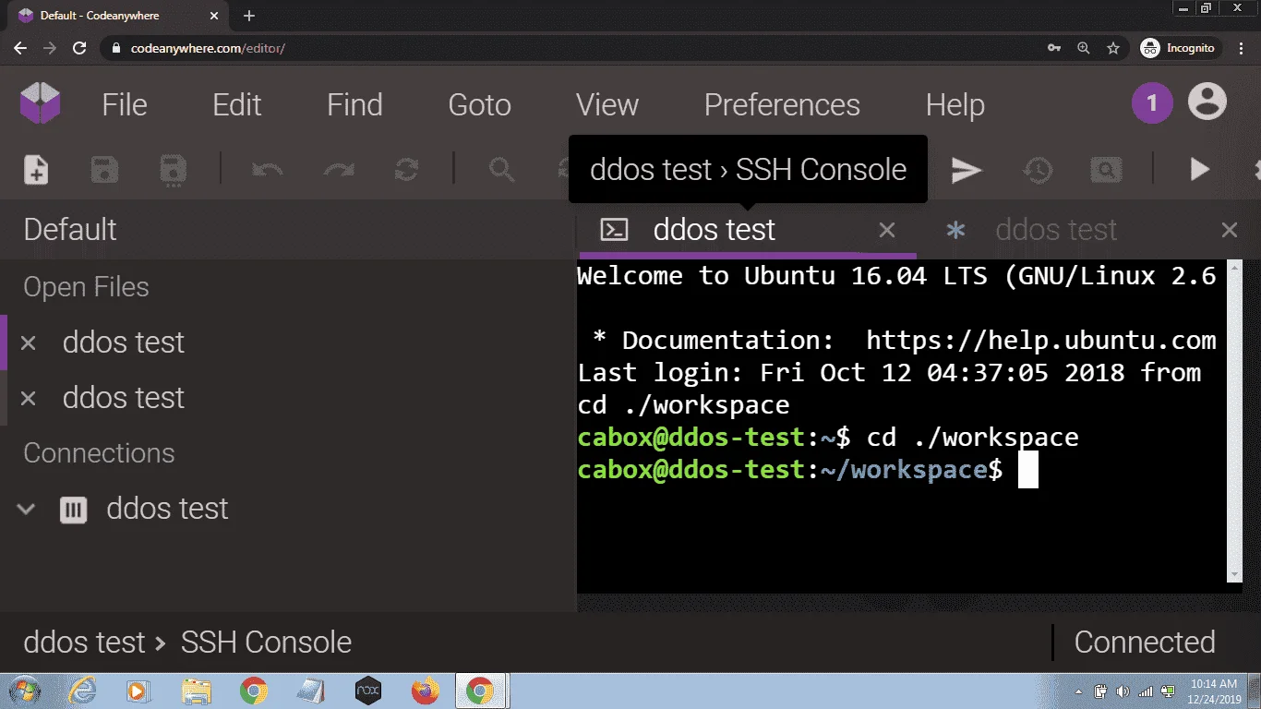Click the asterisk icon on second ddos test tab
The image size is (1261, 709).
955,230
